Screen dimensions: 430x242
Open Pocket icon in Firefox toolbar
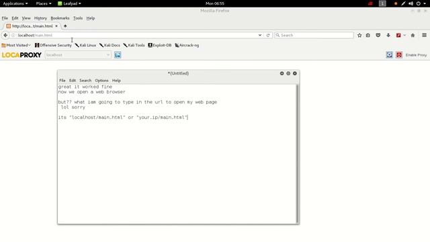click(378, 35)
